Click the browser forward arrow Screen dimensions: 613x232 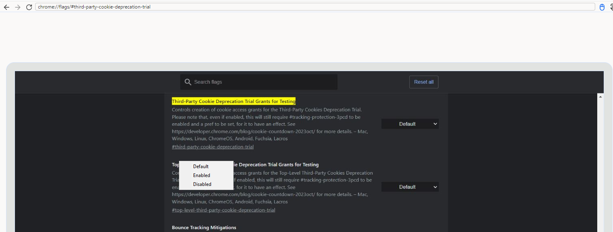(17, 7)
